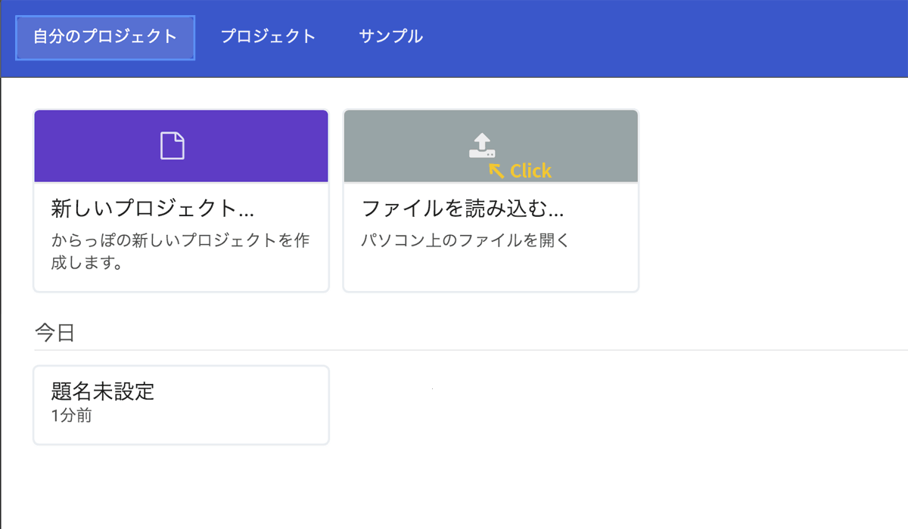The width and height of the screenshot is (908, 529).
Task: Click the upload arrow icon on the gray card
Action: pyautogui.click(x=483, y=142)
